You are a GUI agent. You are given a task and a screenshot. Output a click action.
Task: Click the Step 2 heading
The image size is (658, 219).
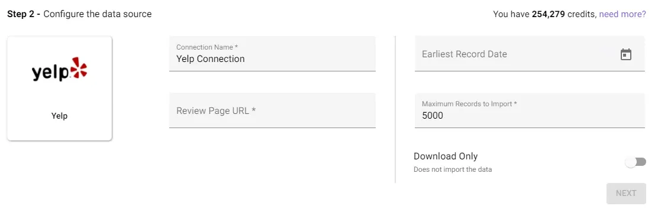coord(24,14)
